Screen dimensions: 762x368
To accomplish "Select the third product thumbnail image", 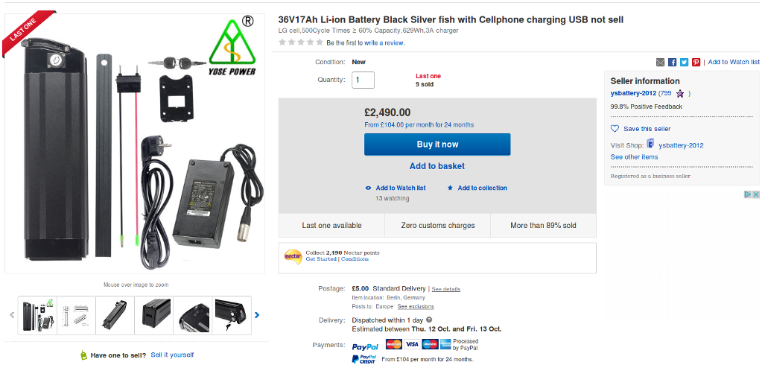I will tap(115, 315).
